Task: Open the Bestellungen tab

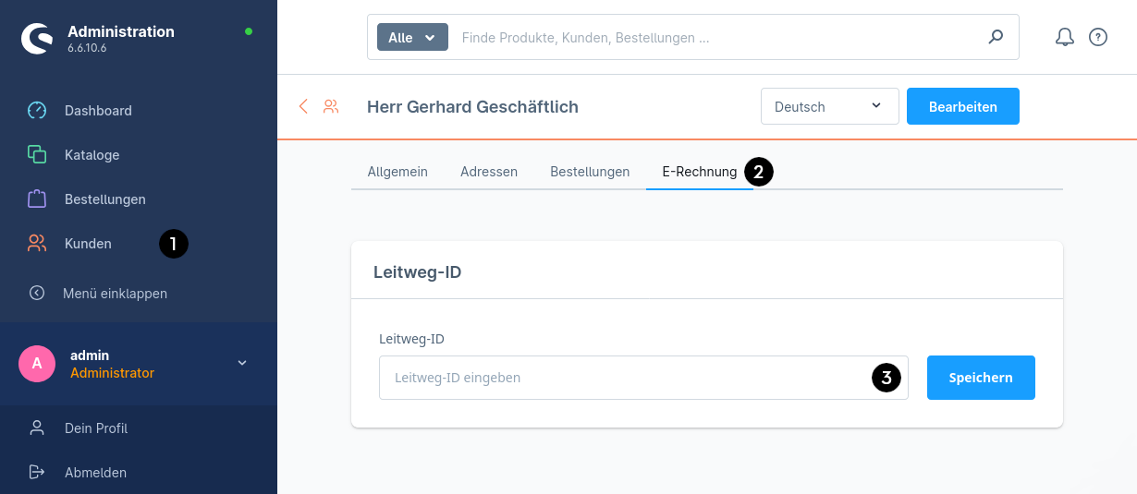Action: pos(590,172)
